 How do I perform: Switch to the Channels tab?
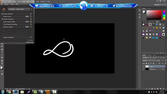(149, 55)
